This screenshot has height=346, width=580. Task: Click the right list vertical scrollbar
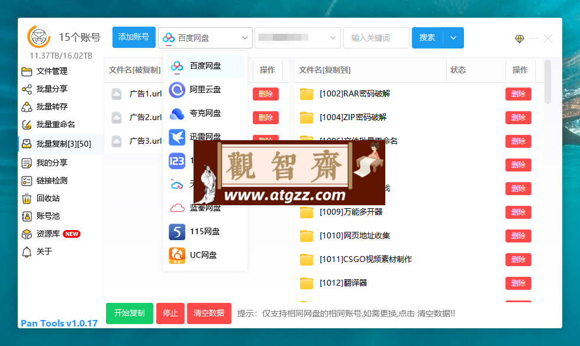coord(548,82)
